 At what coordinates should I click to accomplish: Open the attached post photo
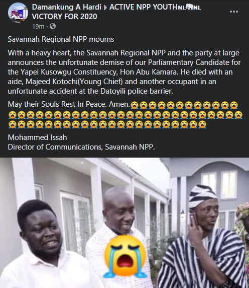coord(125,223)
